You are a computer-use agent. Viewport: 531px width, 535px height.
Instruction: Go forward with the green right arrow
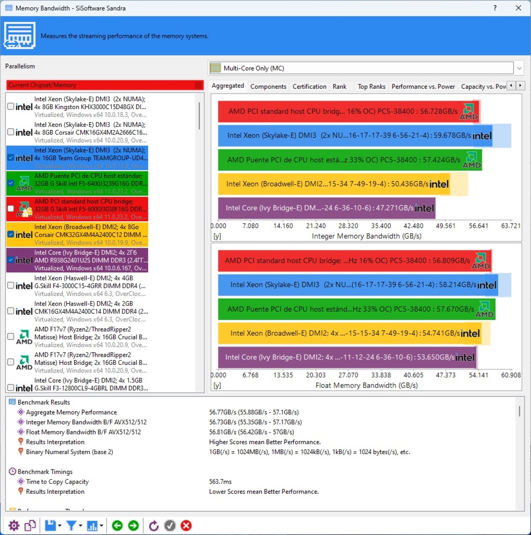click(134, 525)
